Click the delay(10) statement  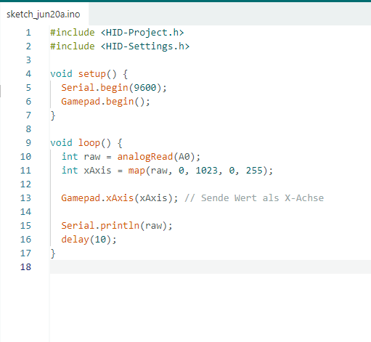click(89, 240)
